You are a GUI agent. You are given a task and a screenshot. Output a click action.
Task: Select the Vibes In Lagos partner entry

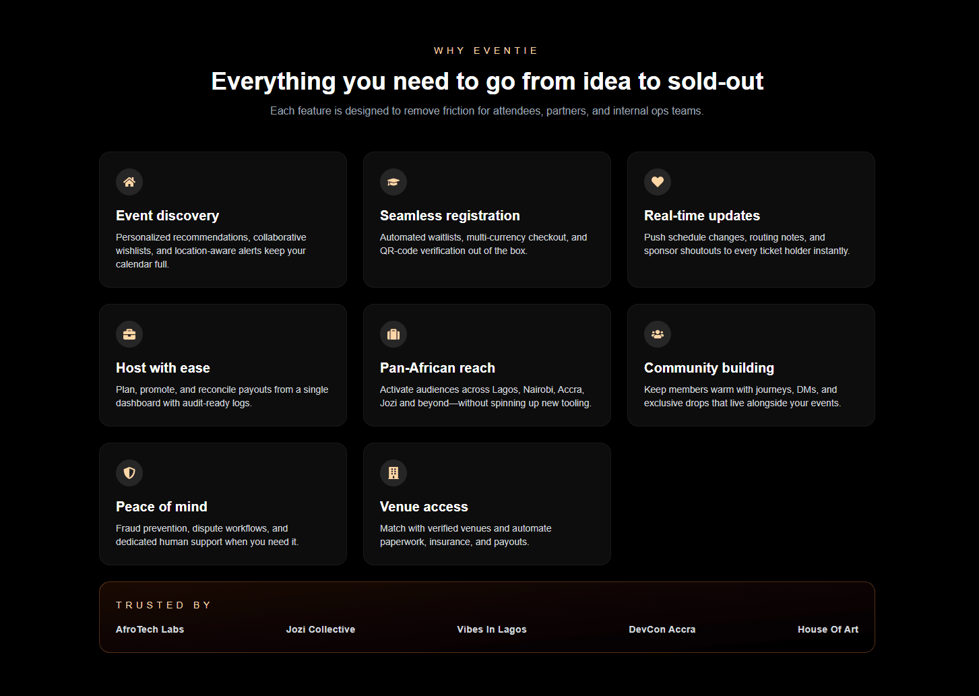coord(492,629)
